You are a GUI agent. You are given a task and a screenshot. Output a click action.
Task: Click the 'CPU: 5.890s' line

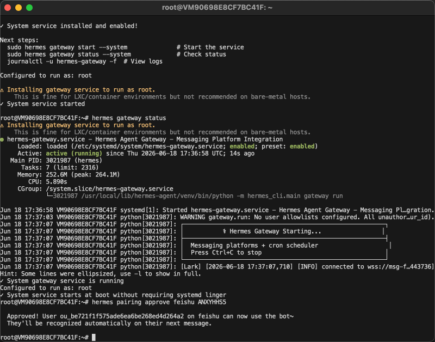(x=47, y=182)
